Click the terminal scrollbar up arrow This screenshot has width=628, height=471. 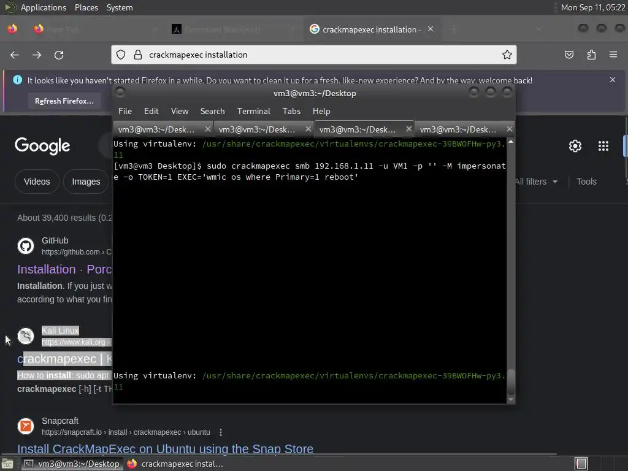511,142
